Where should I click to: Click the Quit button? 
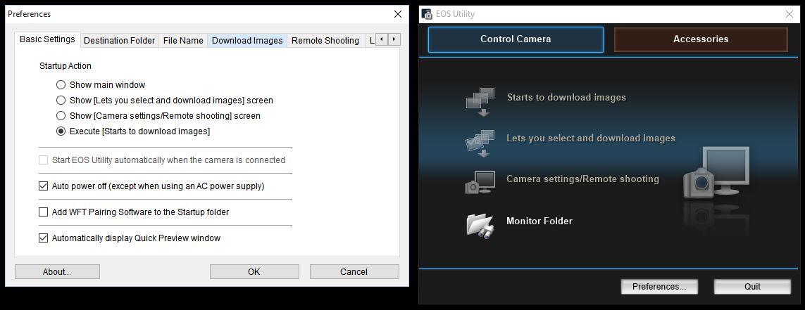click(x=751, y=287)
